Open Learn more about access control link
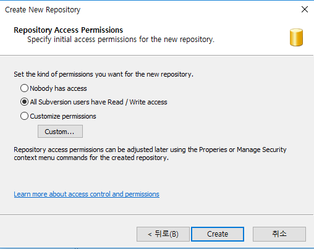 click(x=87, y=194)
